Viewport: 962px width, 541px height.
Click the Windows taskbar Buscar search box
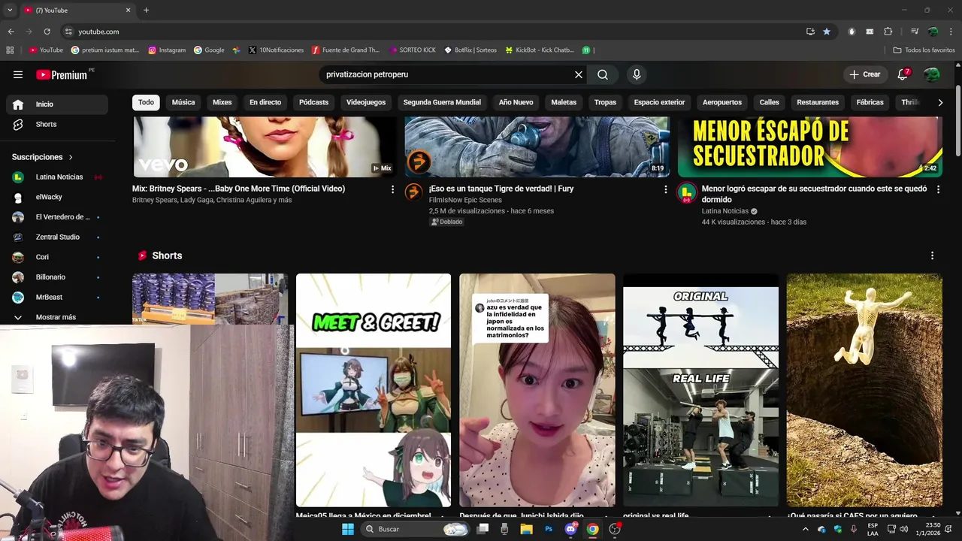416,529
